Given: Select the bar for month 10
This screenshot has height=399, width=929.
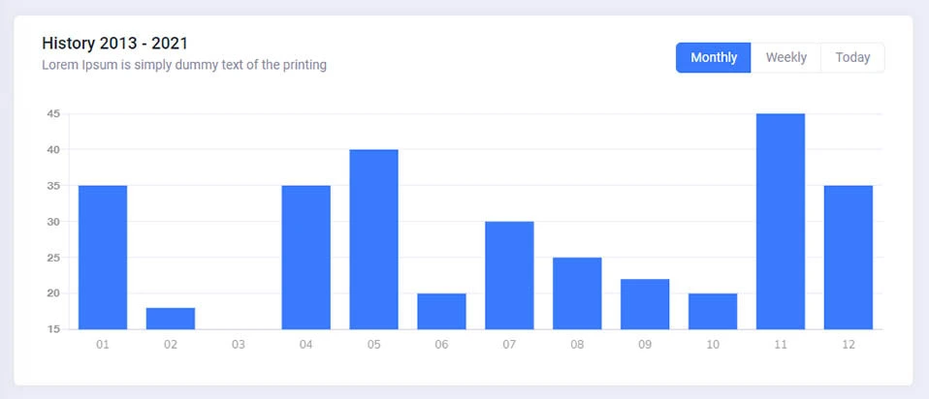Looking at the screenshot, I should (713, 311).
